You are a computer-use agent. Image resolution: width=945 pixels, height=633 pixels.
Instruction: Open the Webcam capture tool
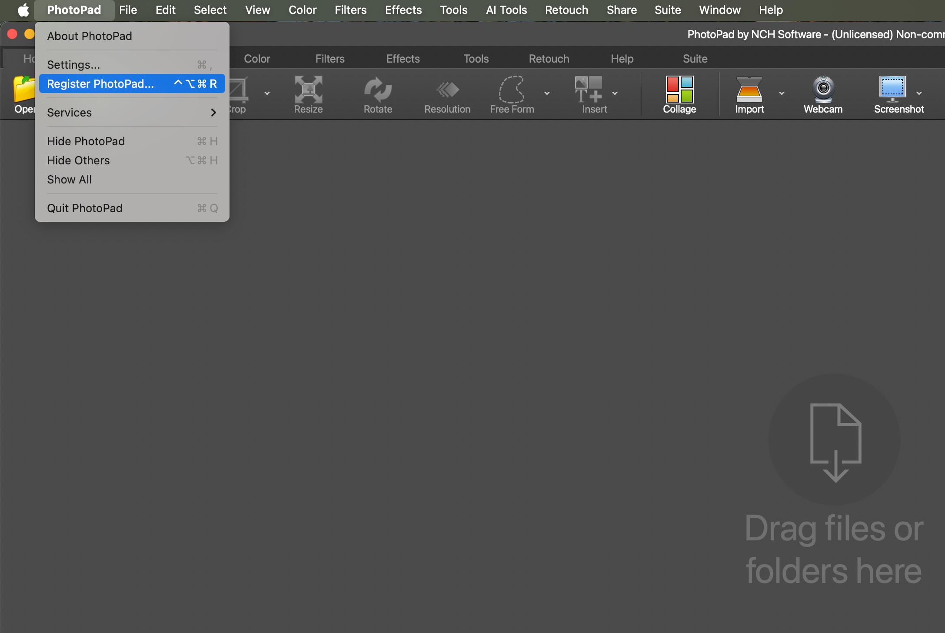823,90
